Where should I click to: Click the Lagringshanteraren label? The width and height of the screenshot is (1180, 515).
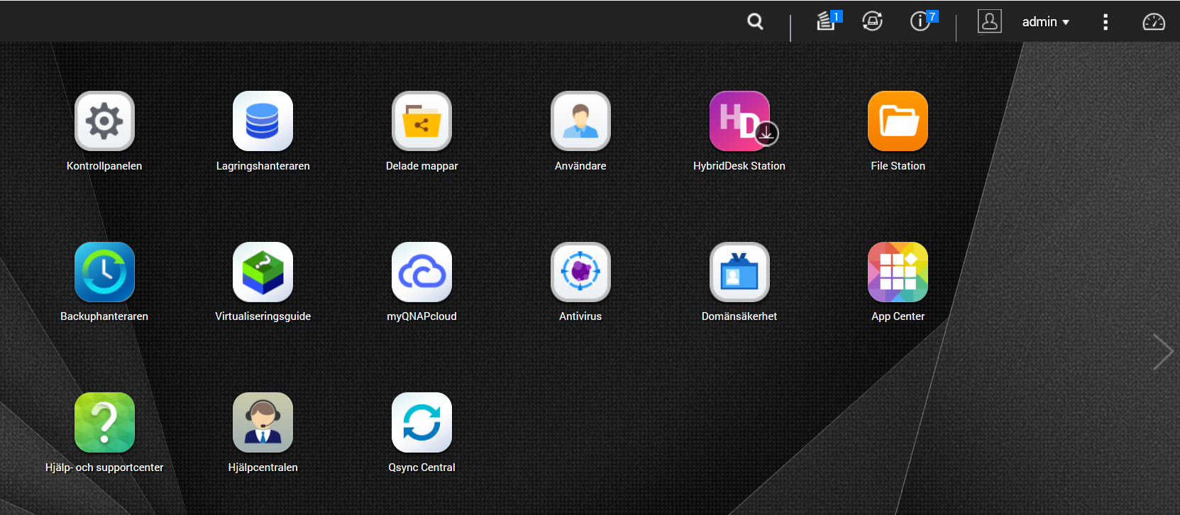(263, 166)
